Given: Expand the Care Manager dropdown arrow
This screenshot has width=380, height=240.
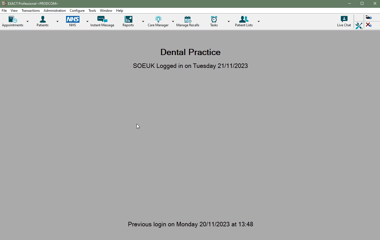Looking at the screenshot, I should pos(173,22).
